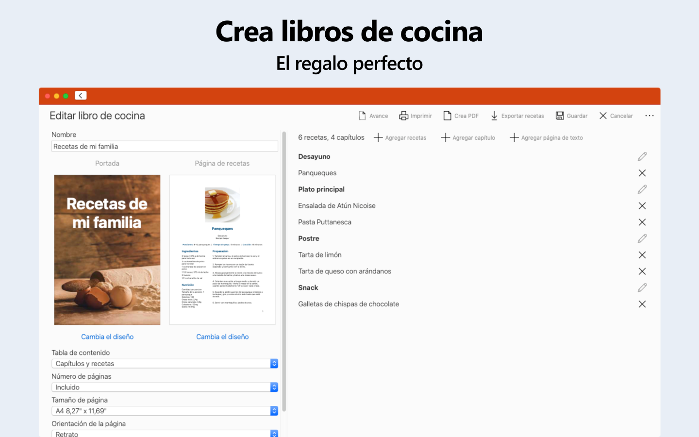Edit the Postre chapter pencil icon
This screenshot has width=699, height=437.
point(642,238)
